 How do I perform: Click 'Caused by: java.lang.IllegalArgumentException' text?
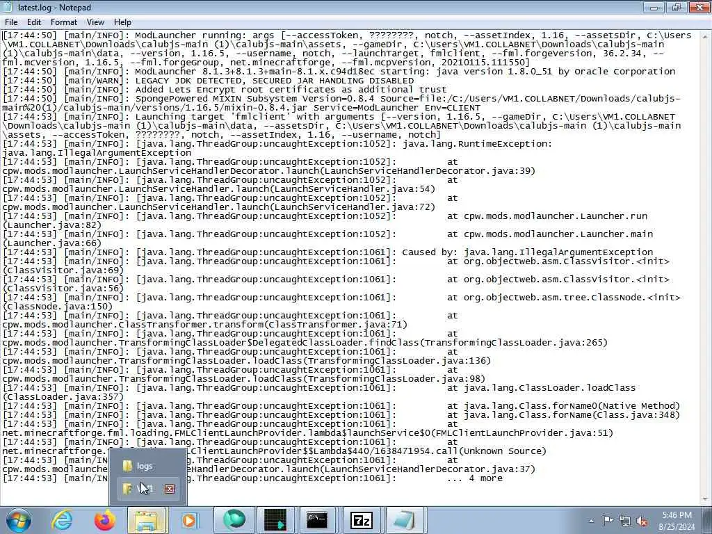[527, 252]
